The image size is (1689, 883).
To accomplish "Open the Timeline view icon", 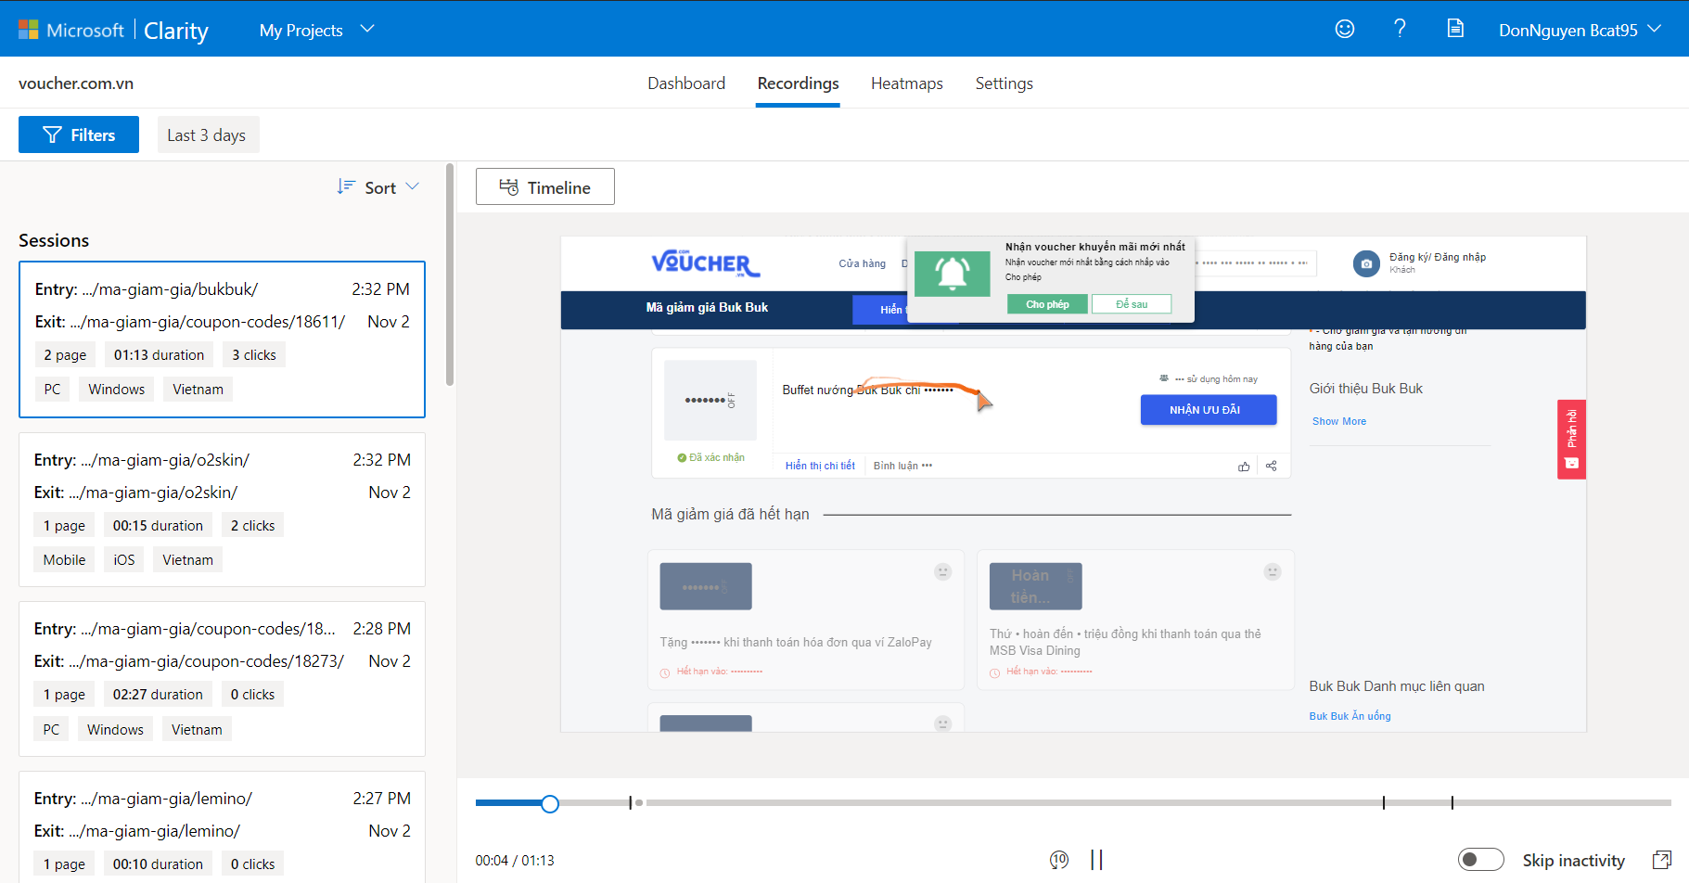I will pos(508,186).
